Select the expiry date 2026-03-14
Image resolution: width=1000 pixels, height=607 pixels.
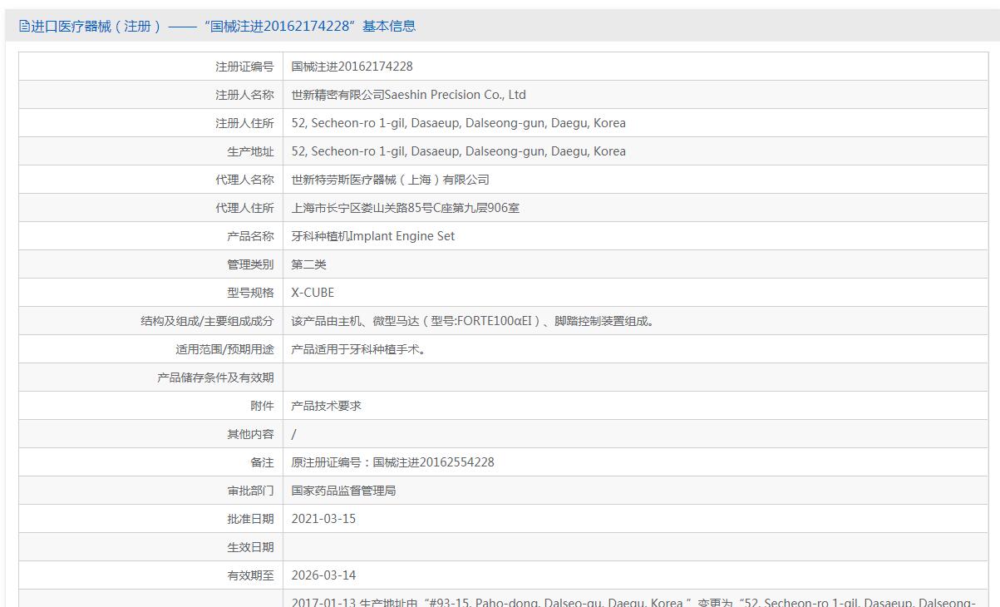pos(323,575)
